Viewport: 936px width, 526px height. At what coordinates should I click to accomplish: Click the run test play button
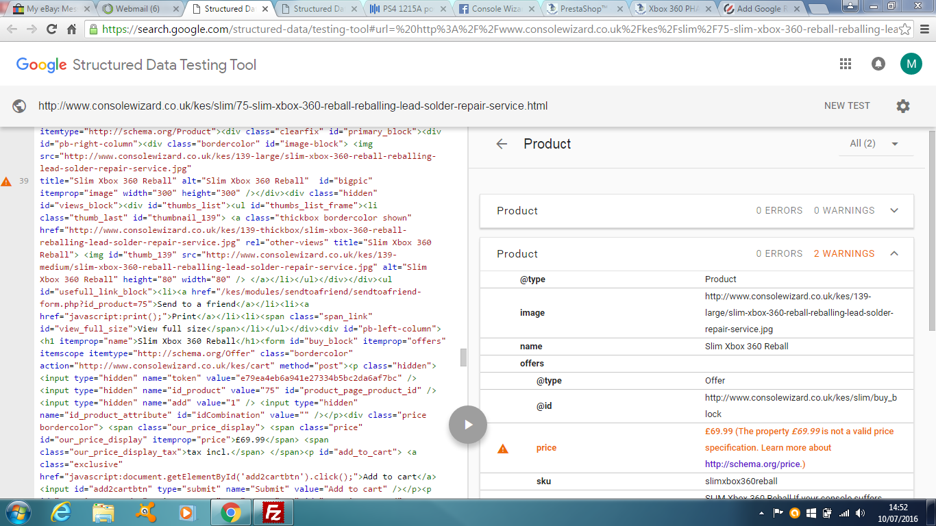click(x=468, y=425)
